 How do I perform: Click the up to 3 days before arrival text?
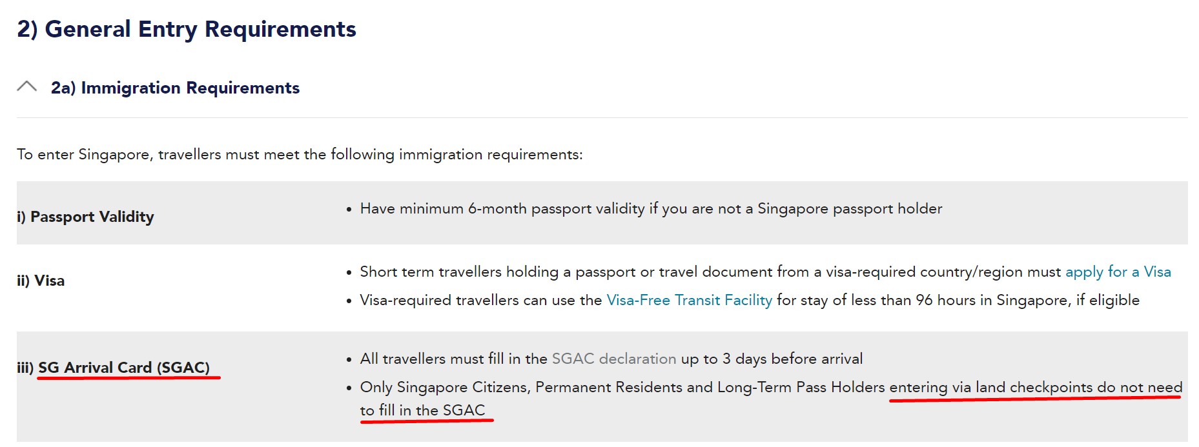pyautogui.click(x=772, y=359)
